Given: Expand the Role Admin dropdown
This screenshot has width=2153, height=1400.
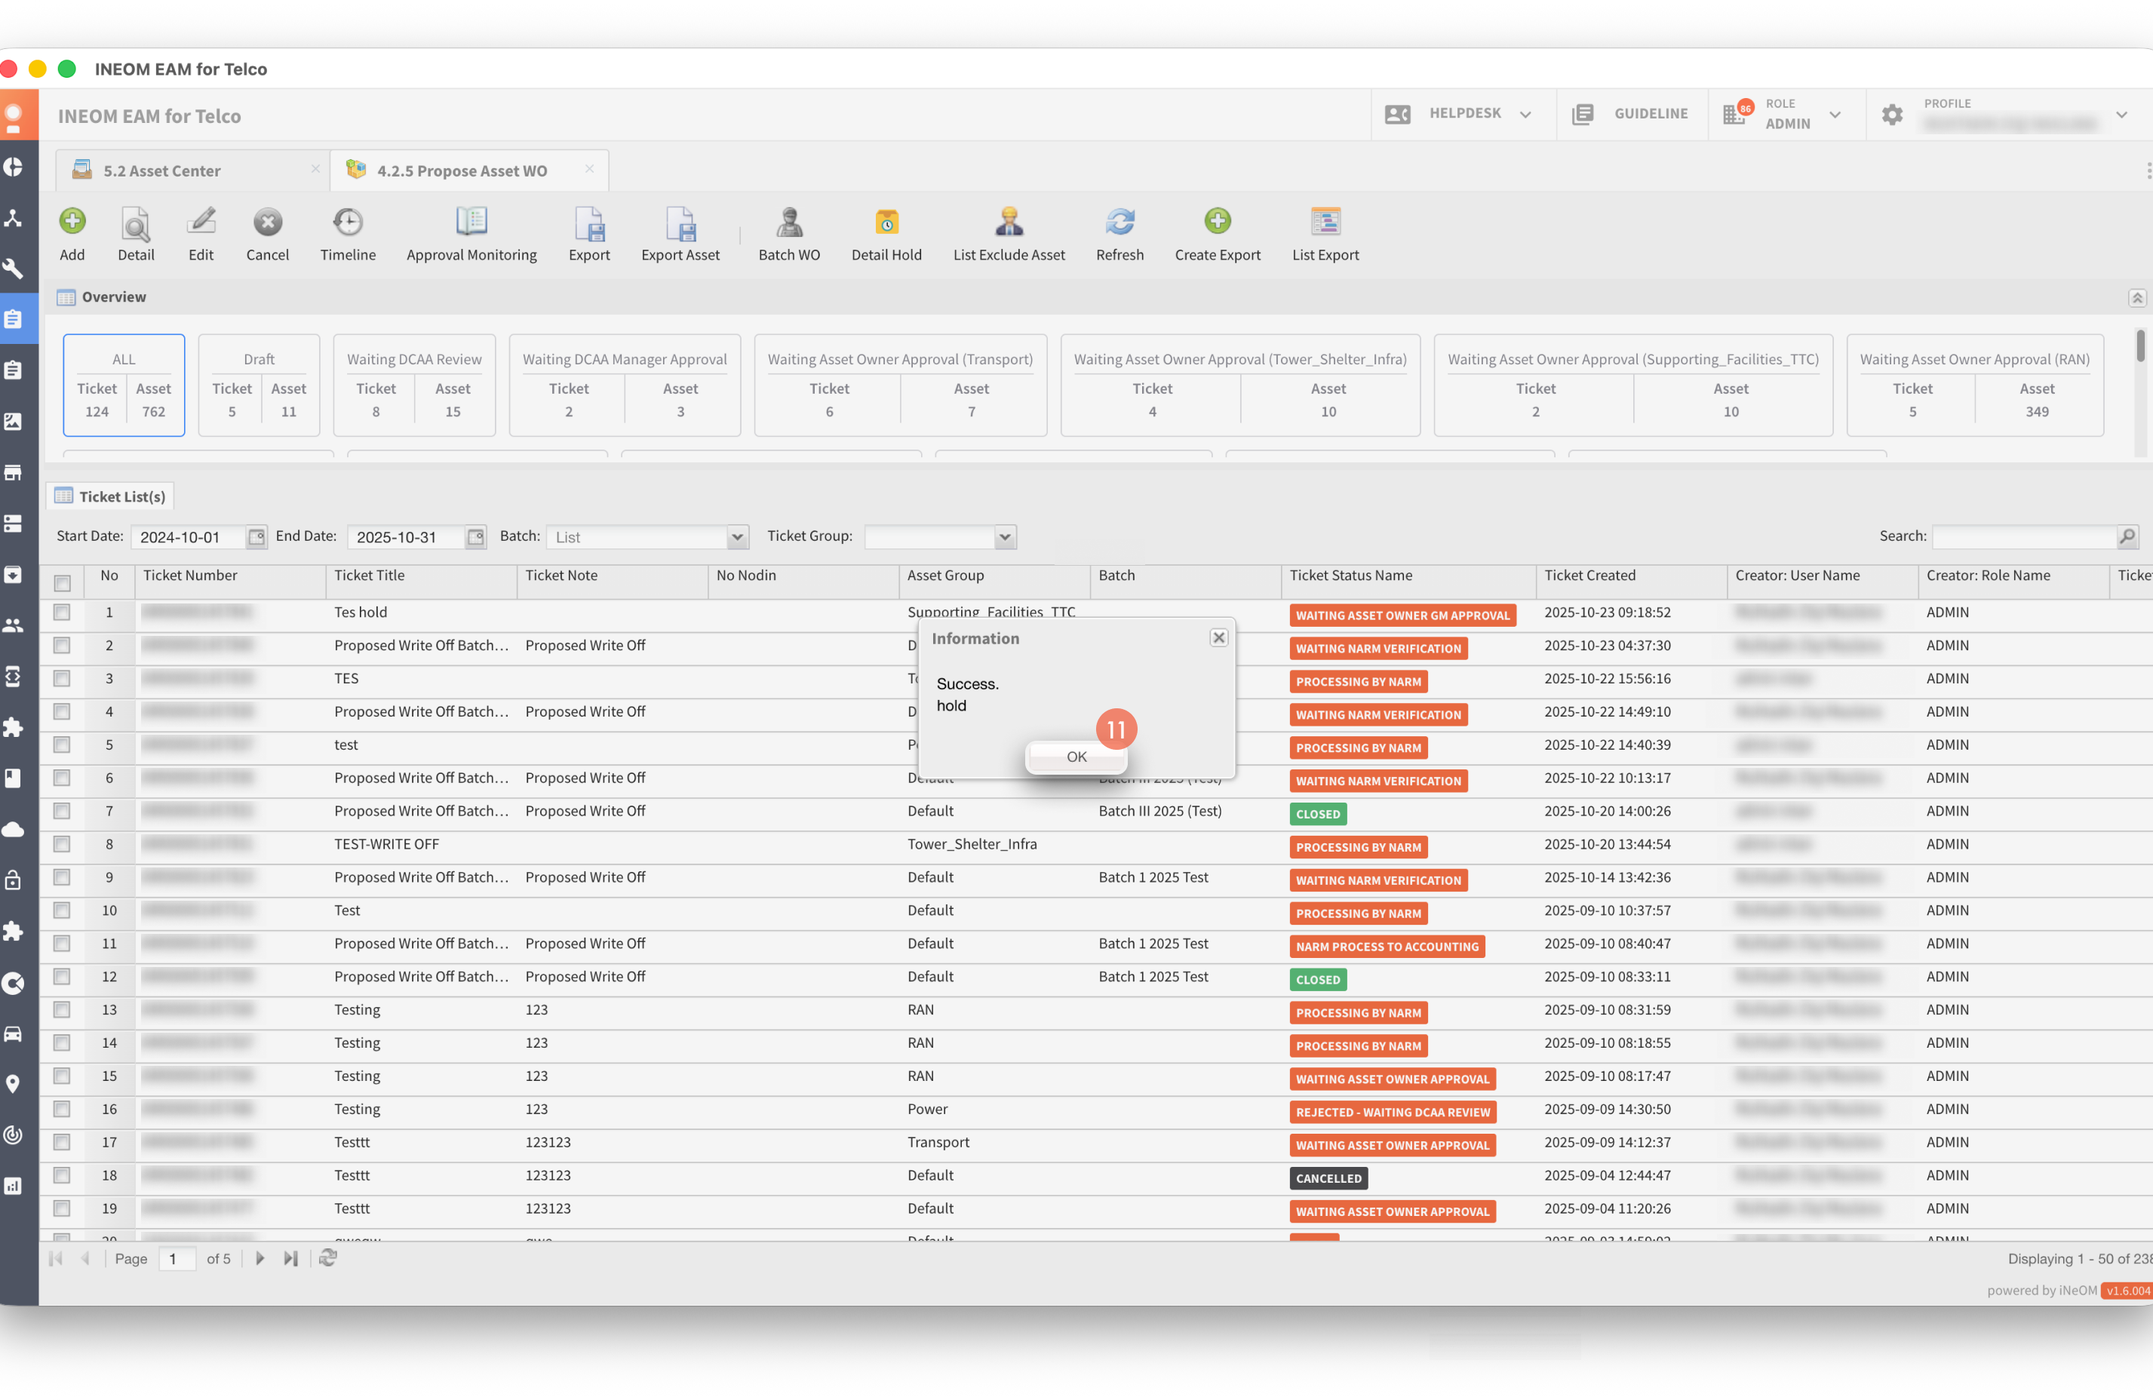Looking at the screenshot, I should [1835, 115].
